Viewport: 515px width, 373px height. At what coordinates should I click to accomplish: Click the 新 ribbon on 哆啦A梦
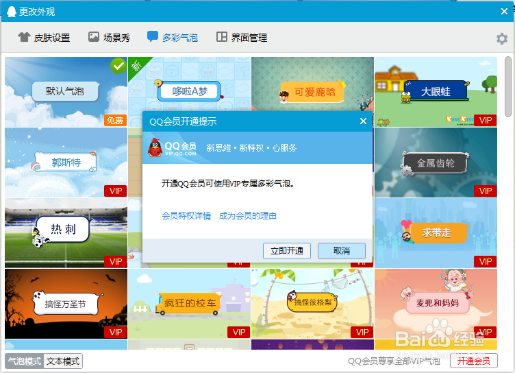136,65
